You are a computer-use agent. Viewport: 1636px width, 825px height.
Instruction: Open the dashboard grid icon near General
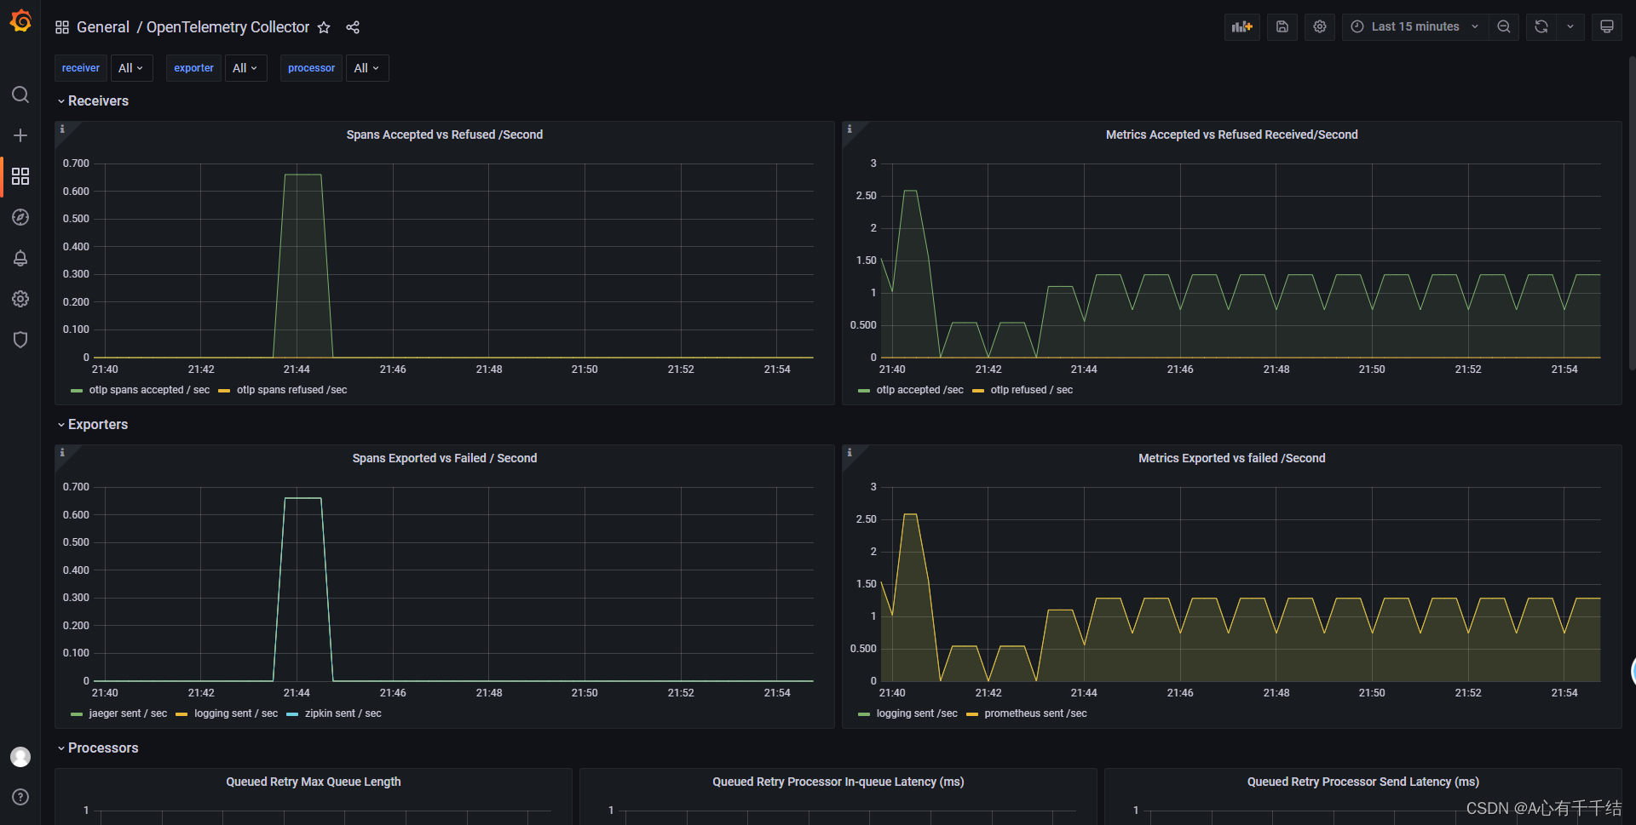pyautogui.click(x=62, y=27)
